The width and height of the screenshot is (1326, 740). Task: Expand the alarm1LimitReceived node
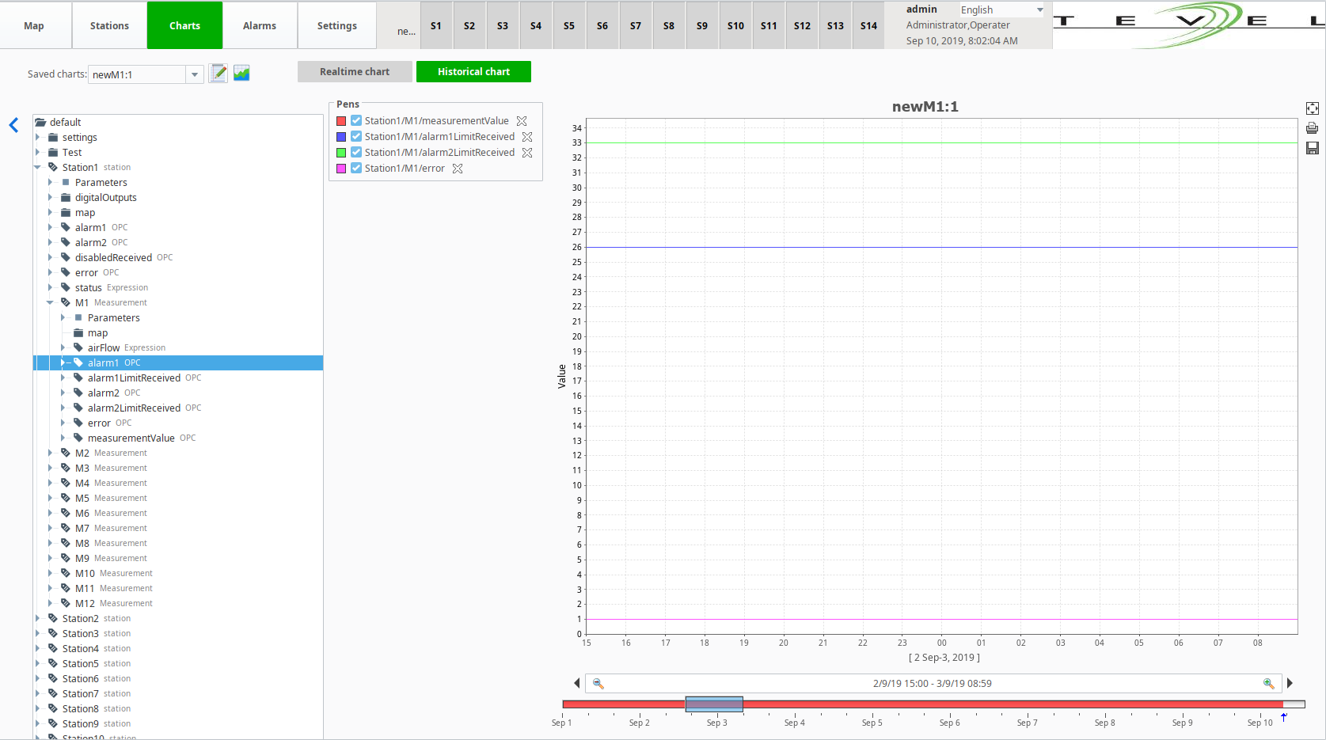pyautogui.click(x=63, y=378)
